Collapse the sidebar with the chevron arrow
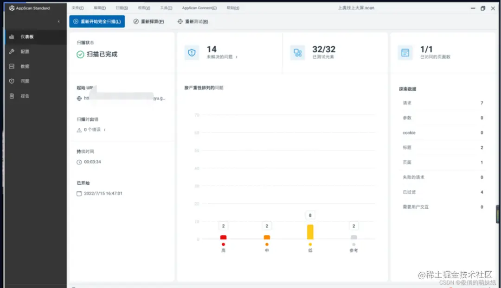The height and width of the screenshot is (288, 501). point(59,21)
